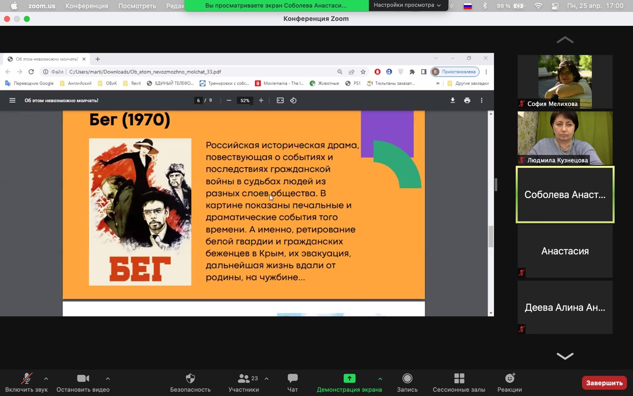
Task: Download the PDF file
Action: pyautogui.click(x=453, y=100)
